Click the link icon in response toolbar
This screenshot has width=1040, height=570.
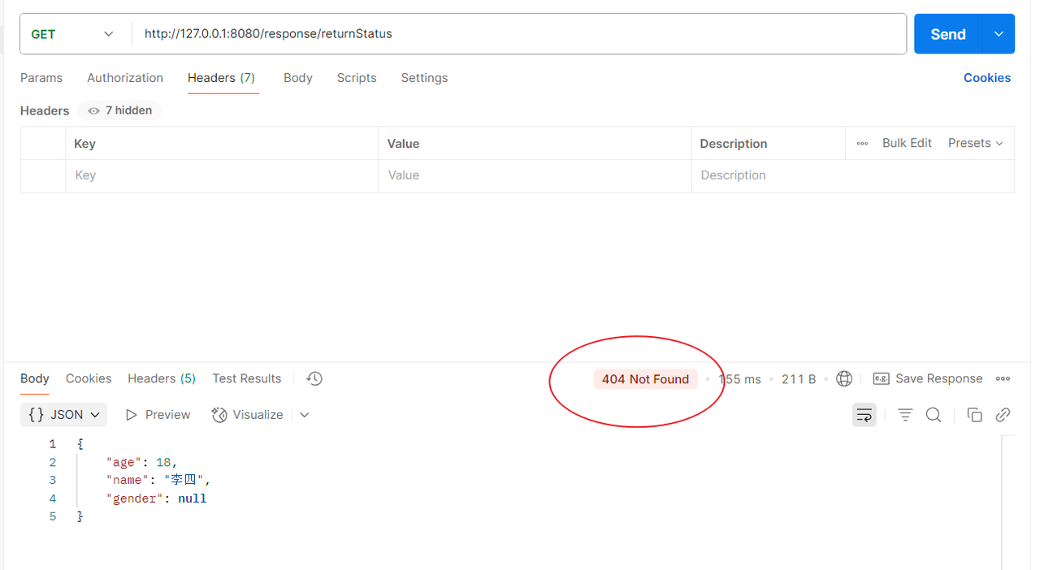point(1003,415)
